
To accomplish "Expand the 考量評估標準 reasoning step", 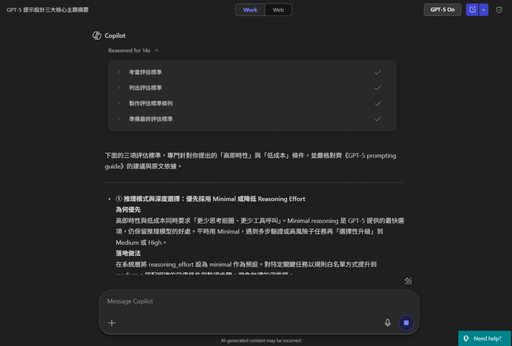I will 119,72.
